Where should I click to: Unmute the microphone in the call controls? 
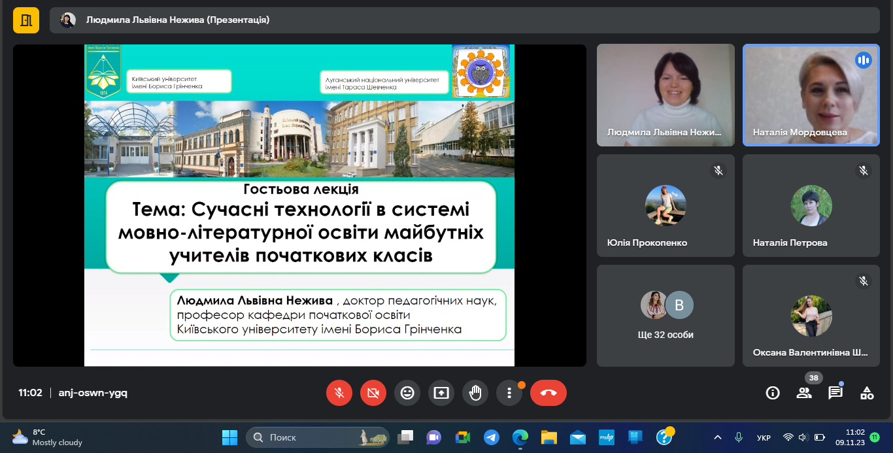coord(339,393)
